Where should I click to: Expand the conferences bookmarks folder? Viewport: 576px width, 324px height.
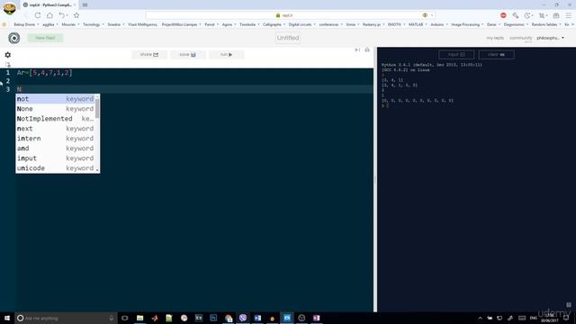click(331, 24)
